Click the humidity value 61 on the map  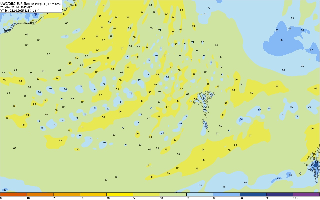[242, 85]
